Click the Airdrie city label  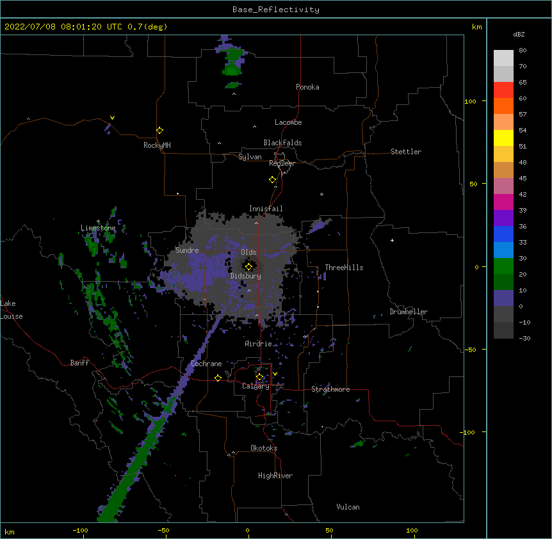[259, 344]
